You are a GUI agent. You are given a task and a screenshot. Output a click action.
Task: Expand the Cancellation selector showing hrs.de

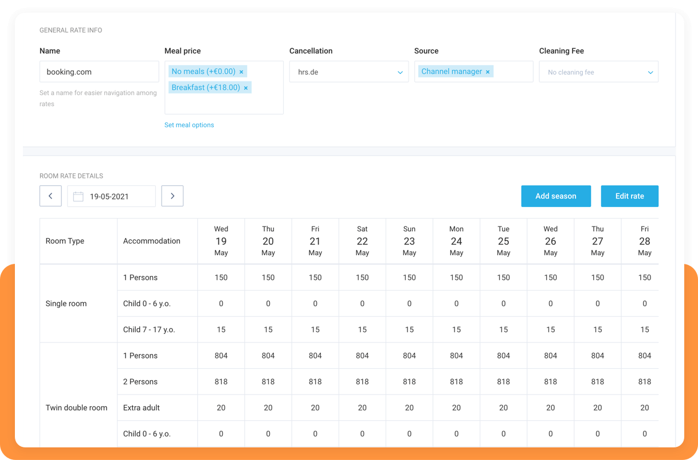pos(349,72)
